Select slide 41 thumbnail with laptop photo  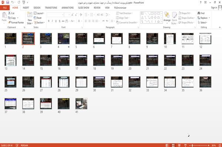(x=81, y=104)
